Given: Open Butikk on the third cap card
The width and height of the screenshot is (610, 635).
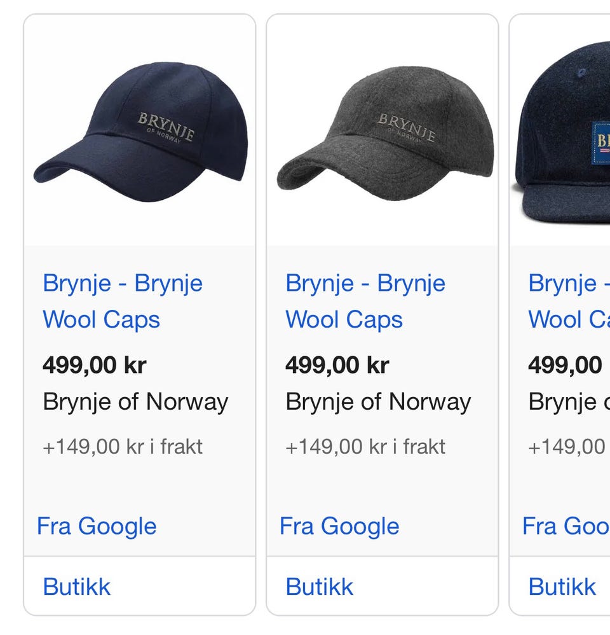Looking at the screenshot, I should point(562,587).
